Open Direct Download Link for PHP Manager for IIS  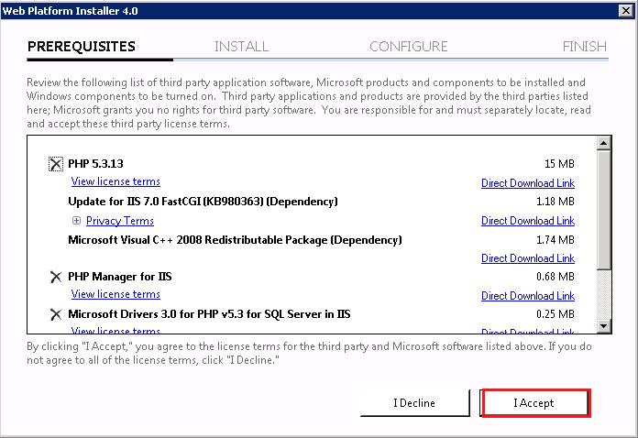point(528,296)
